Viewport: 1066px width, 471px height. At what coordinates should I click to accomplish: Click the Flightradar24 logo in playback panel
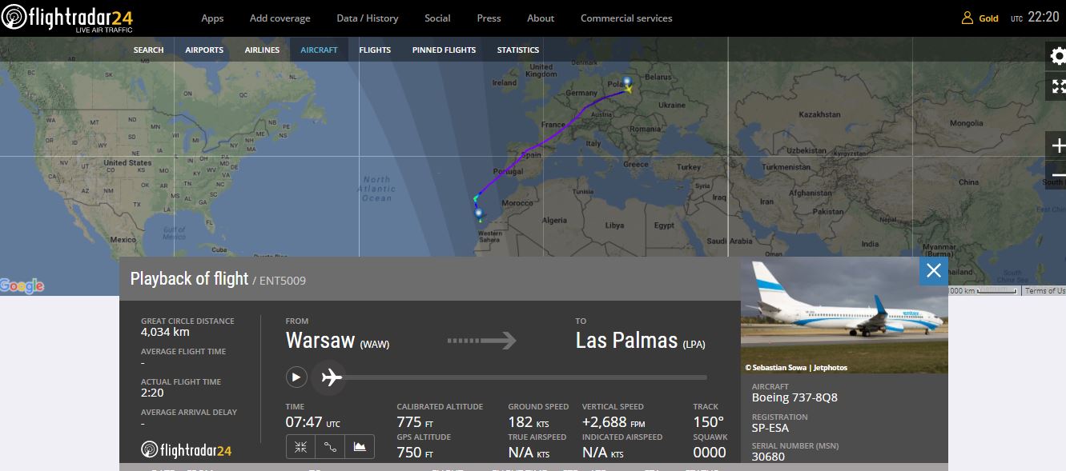tap(186, 450)
